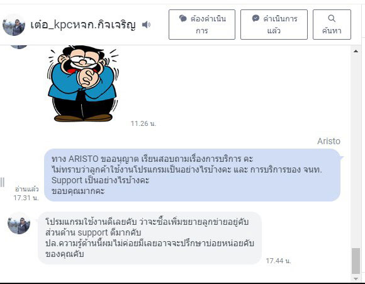Select the blue ARISTO message bubble
Image resolution: width=365 pixels, height=284 pixels.
tap(193, 175)
